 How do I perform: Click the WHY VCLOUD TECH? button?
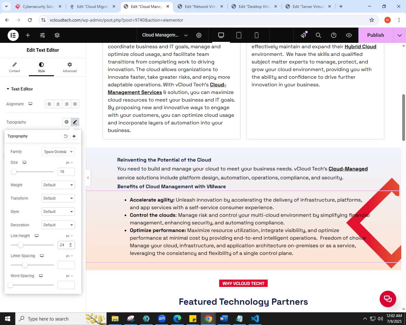tap(243, 283)
